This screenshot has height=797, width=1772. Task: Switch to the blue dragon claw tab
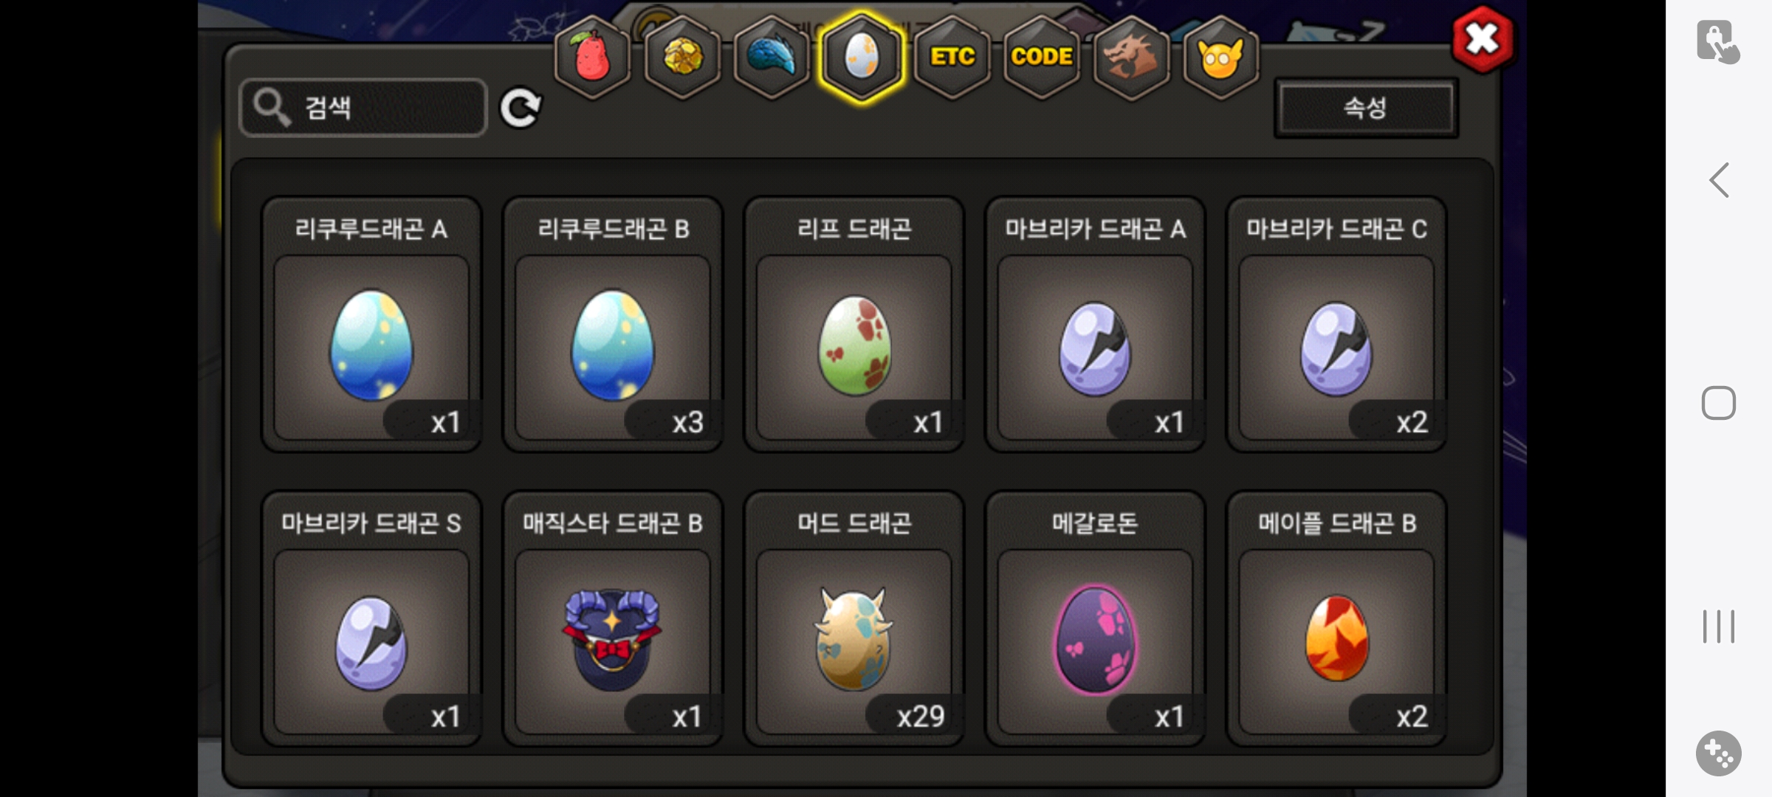pyautogui.click(x=772, y=58)
